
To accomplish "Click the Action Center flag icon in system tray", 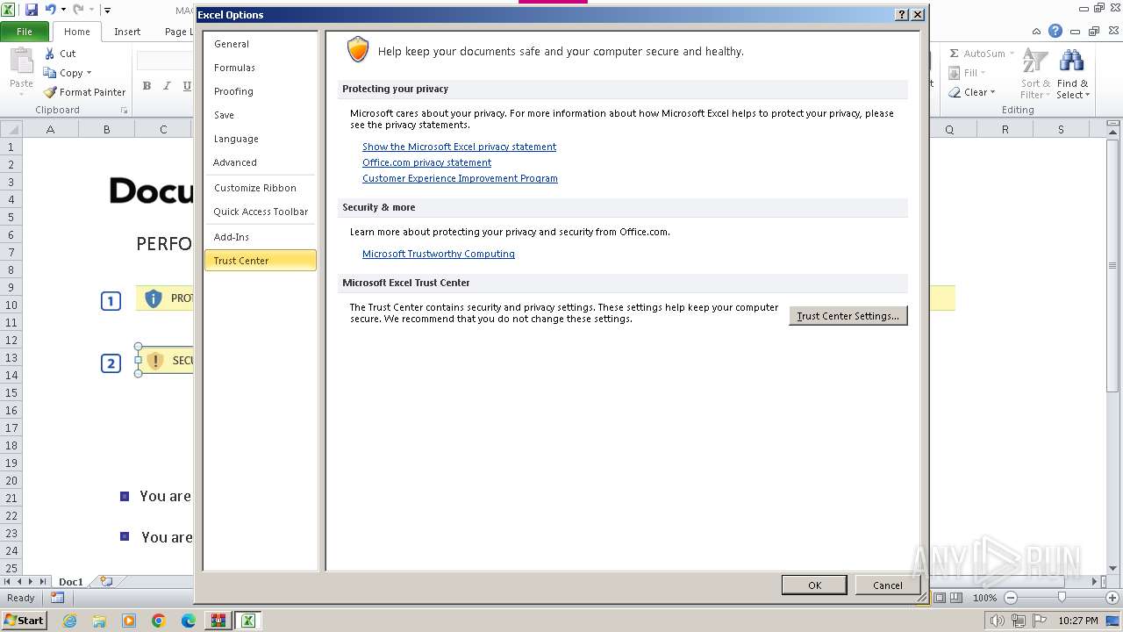I will coord(1039,621).
